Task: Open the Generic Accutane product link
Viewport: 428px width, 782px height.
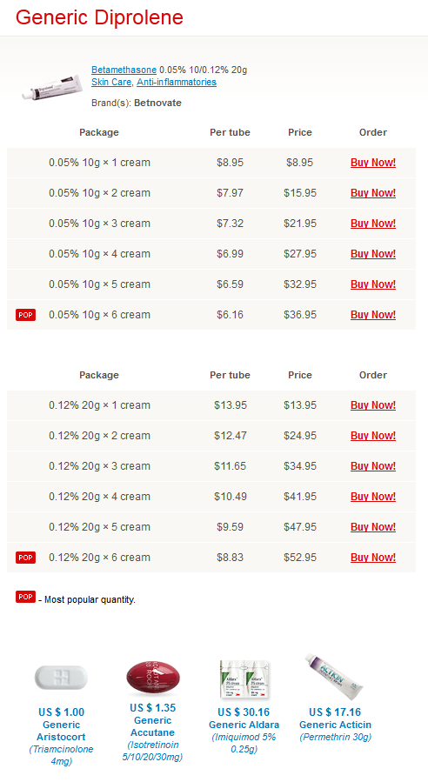Action: (x=152, y=726)
